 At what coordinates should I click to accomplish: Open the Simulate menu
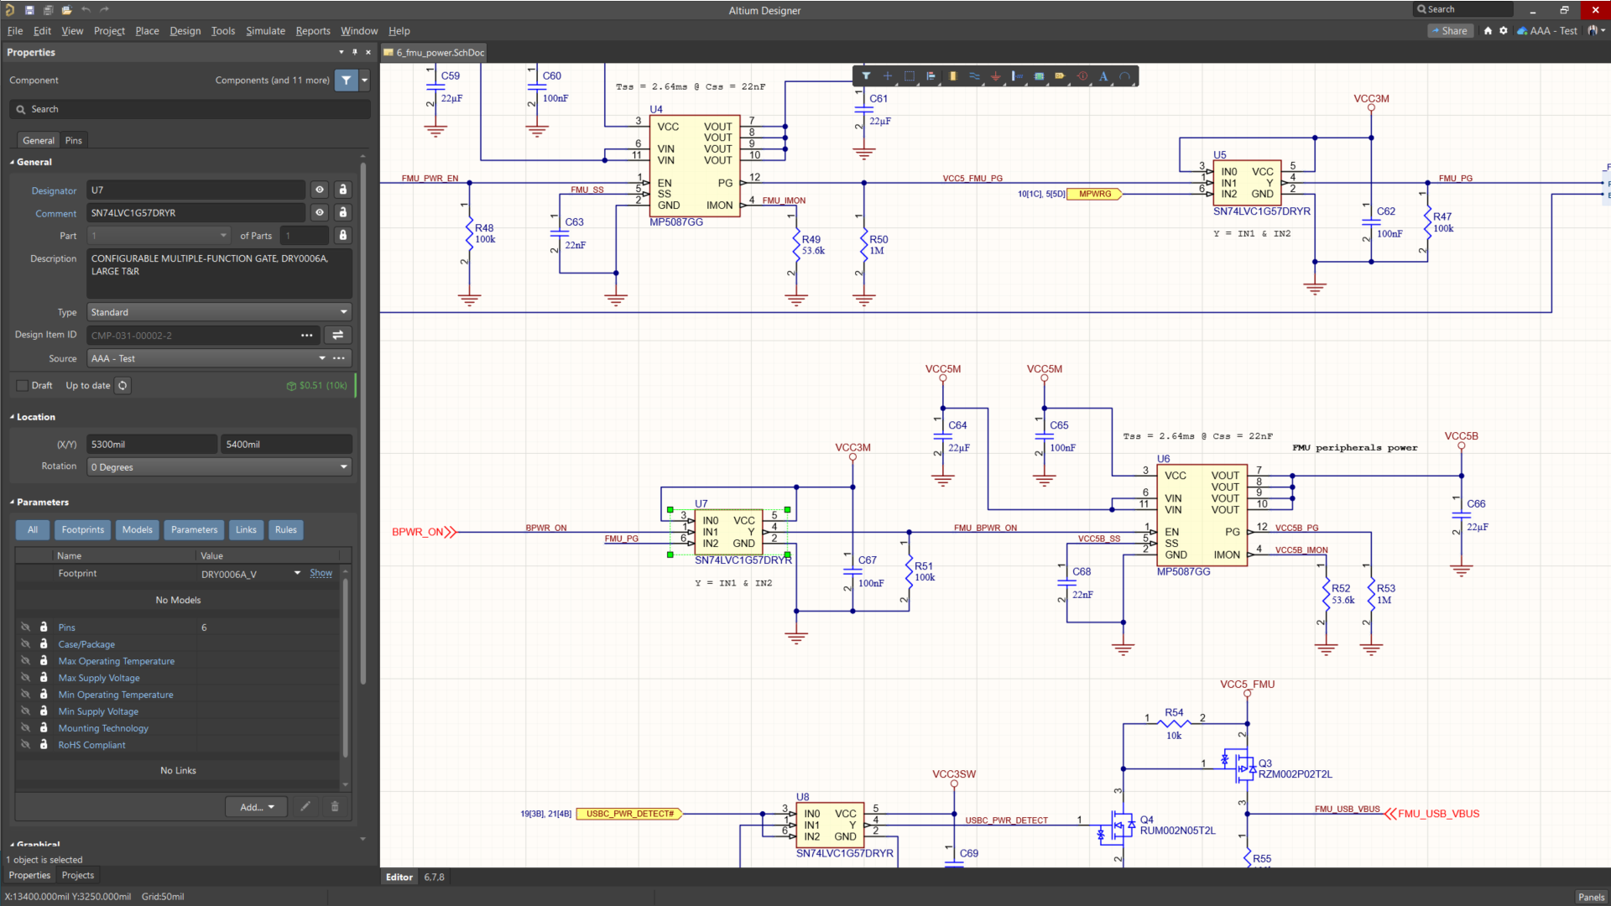pos(265,31)
